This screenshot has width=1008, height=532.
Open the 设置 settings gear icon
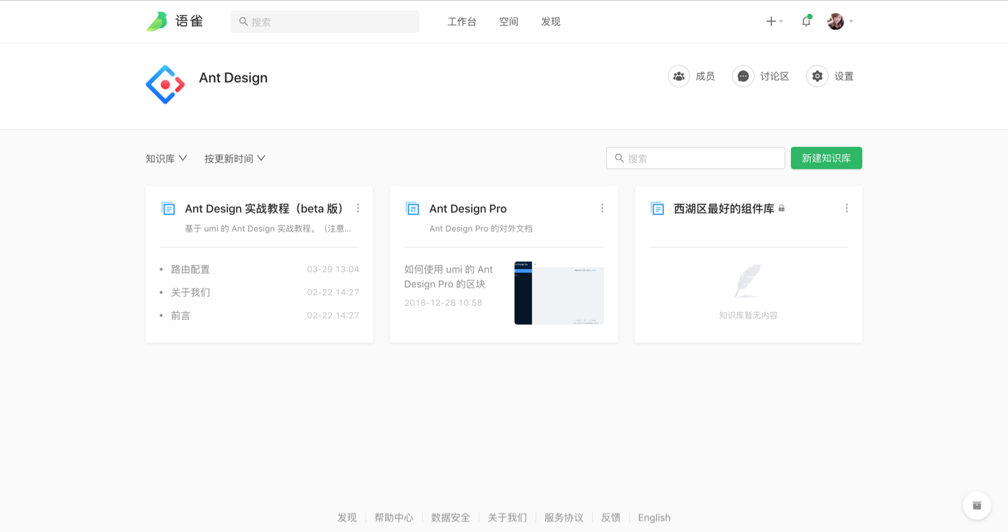coord(817,76)
